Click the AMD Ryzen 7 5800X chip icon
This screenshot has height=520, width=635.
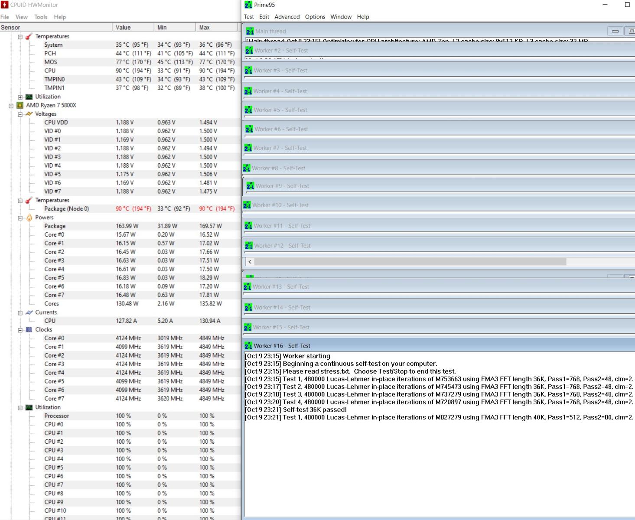pyautogui.click(x=20, y=105)
